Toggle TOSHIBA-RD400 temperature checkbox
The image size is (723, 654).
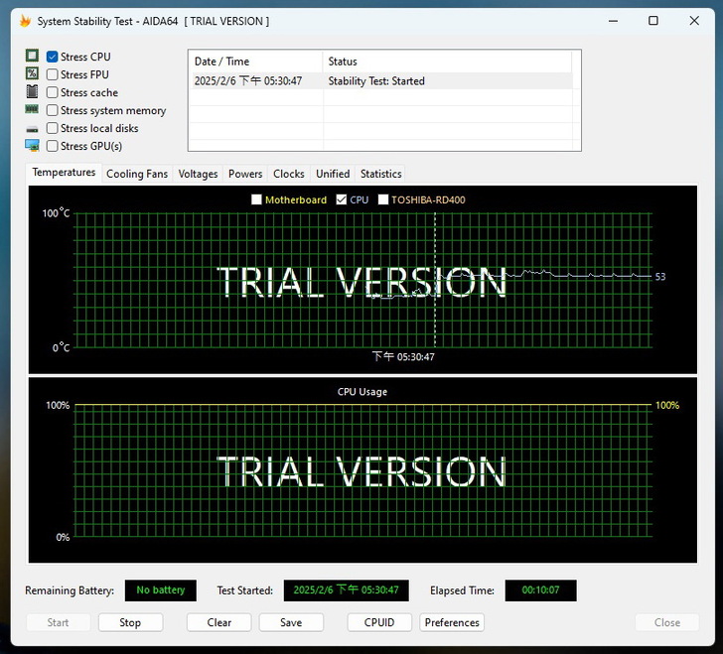click(382, 199)
